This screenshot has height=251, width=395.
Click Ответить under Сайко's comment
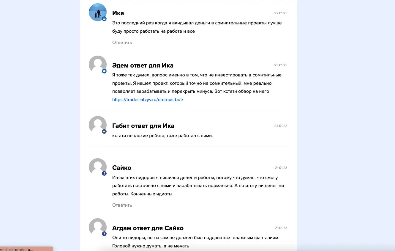coord(122,205)
